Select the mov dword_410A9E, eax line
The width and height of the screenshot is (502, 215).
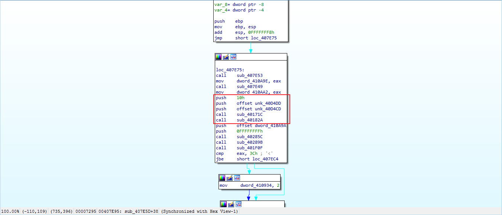tap(249, 81)
